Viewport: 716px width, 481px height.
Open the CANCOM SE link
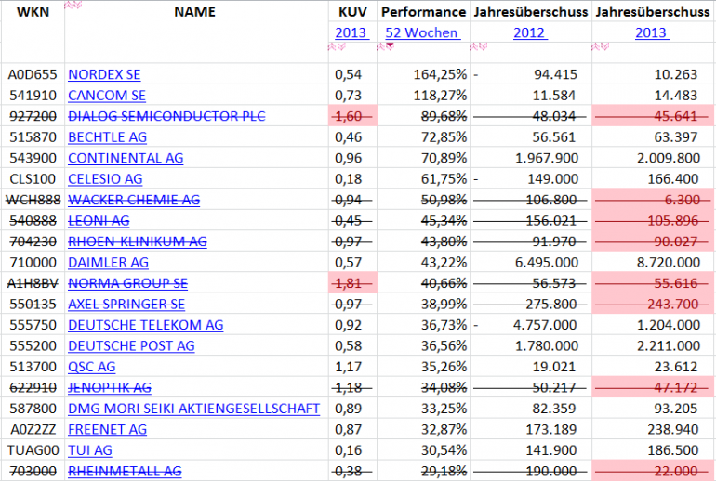[x=107, y=96]
